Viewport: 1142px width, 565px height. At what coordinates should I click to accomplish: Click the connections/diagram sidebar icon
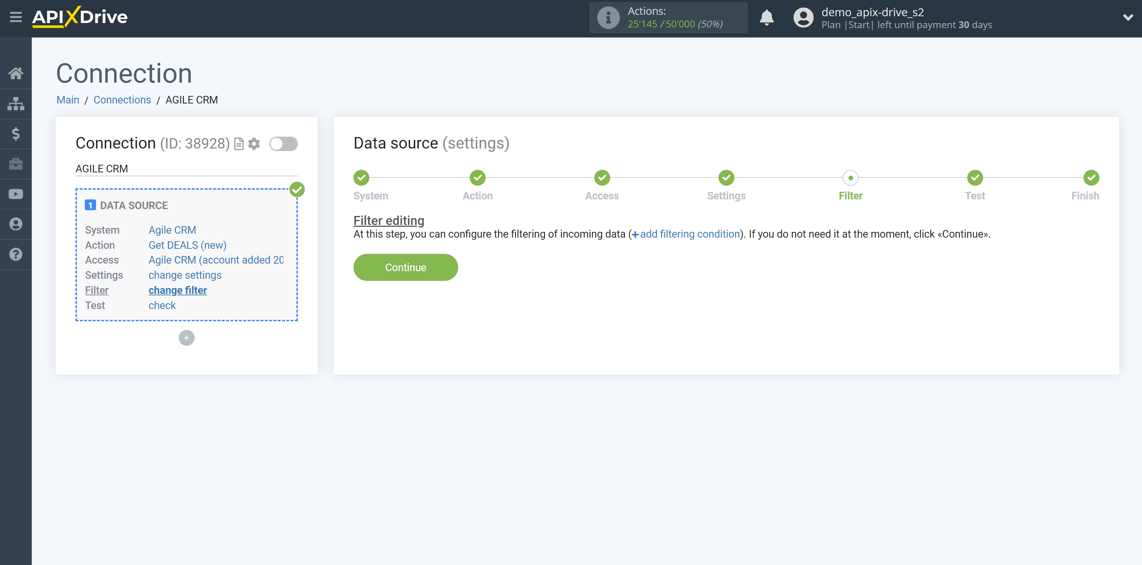(16, 102)
